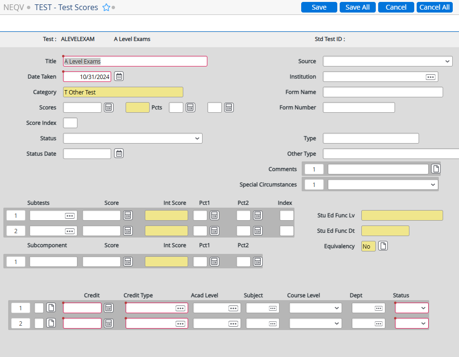
Task: Open Credit Type row 2 lookup ellipsis
Action: (x=180, y=324)
